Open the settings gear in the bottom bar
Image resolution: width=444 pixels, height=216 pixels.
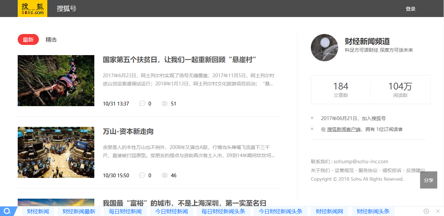point(426,211)
